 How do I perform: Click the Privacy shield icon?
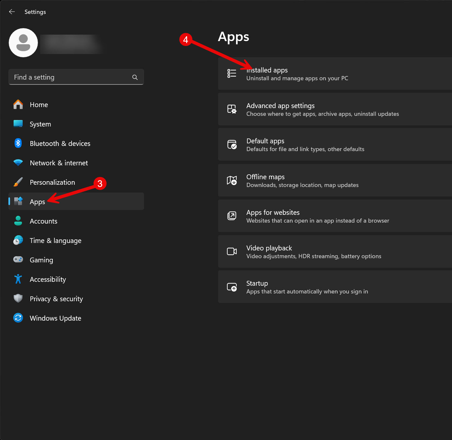point(18,298)
